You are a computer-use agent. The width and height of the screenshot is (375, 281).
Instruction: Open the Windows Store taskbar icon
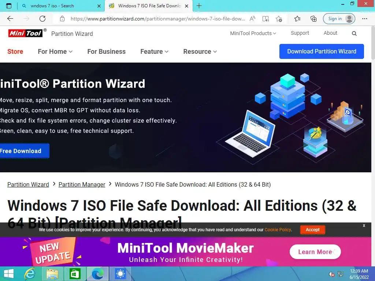[x=75, y=274]
